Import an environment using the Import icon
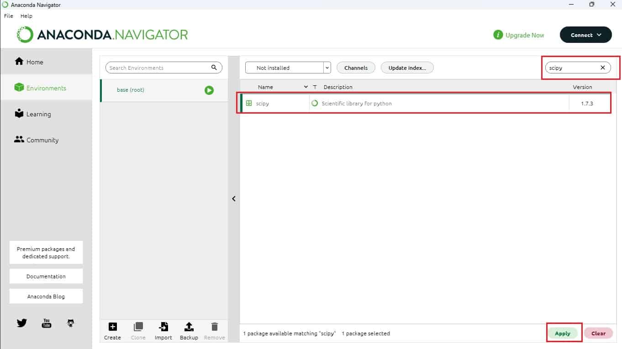This screenshot has height=349, width=622. [163, 327]
